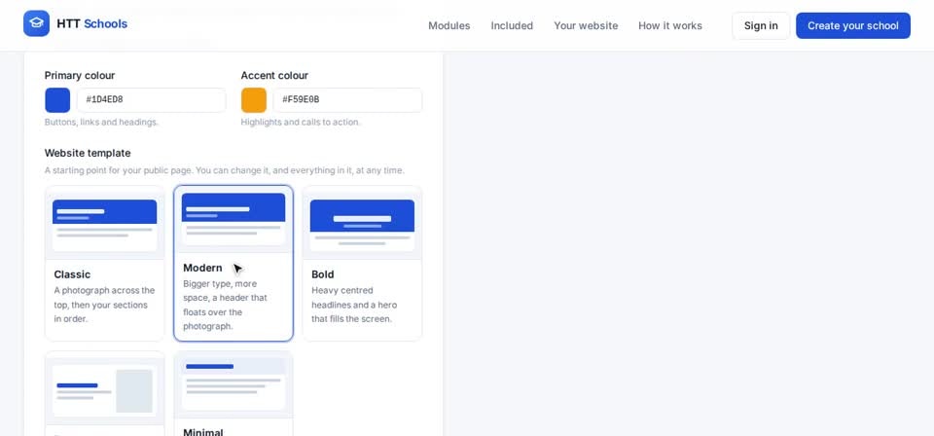
Task: Click the HTT Schools graduation cap logo
Action: click(36, 23)
